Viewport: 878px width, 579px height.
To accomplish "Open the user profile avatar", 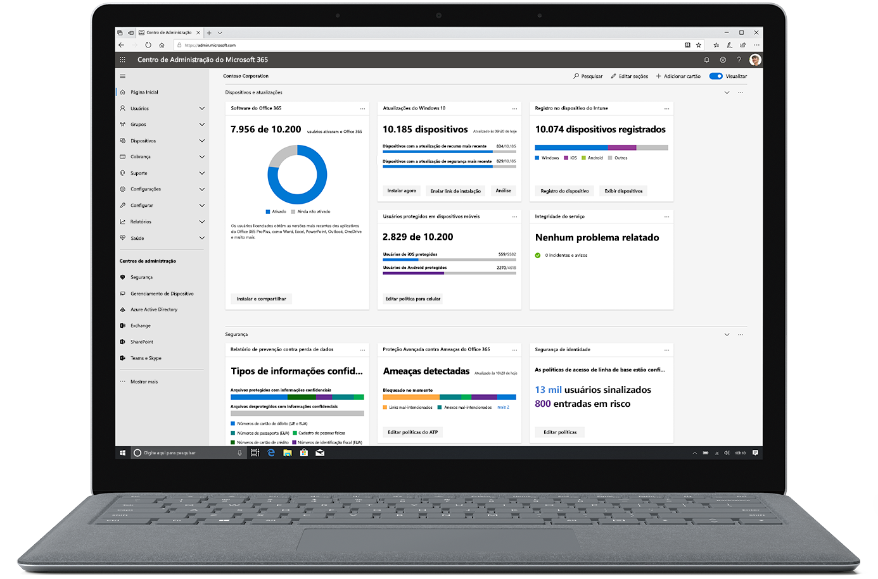I will (755, 59).
